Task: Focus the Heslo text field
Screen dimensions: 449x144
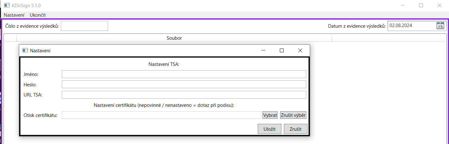Action: click(x=184, y=84)
